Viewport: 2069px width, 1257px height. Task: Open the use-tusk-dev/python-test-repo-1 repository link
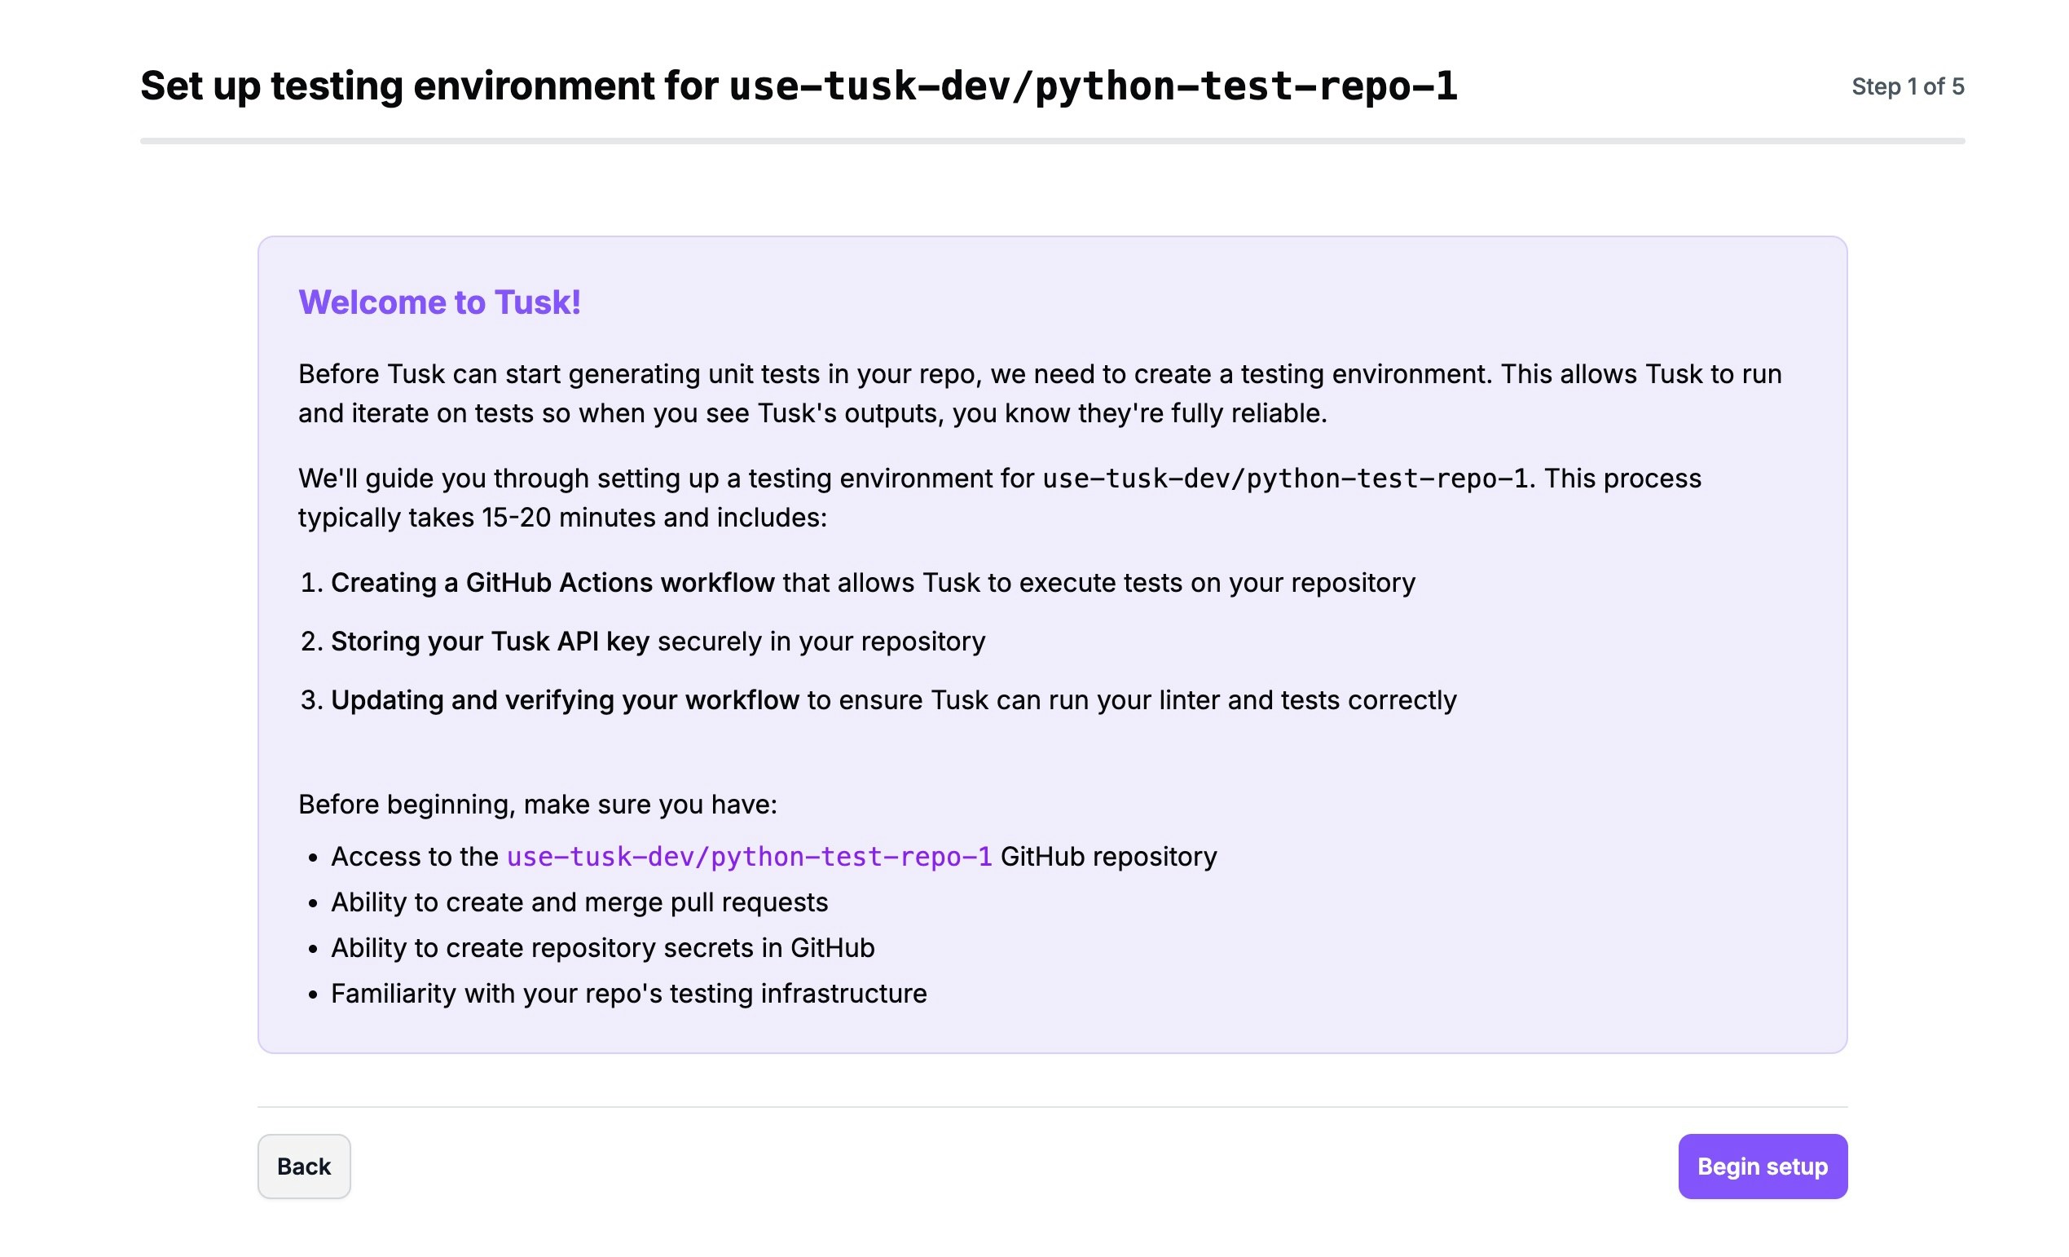(x=749, y=856)
